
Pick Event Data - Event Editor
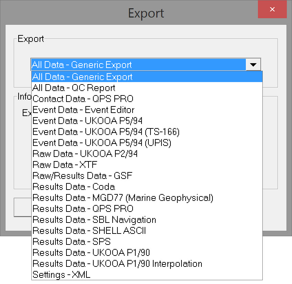pos(84,110)
